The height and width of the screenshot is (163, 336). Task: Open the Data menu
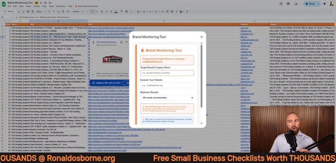44,6
